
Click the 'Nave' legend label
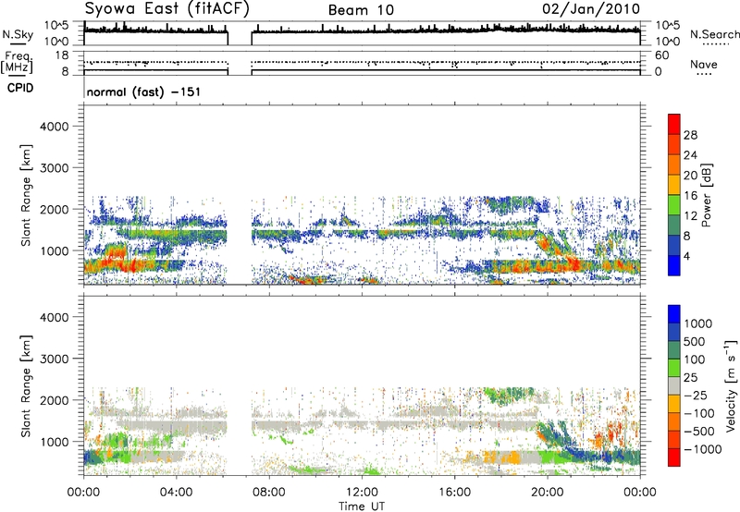click(703, 65)
